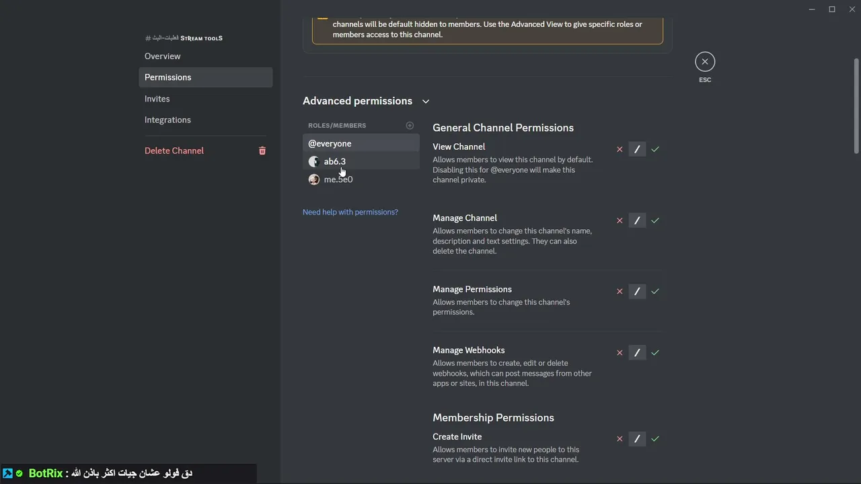The width and height of the screenshot is (861, 484).
Task: Click the trash icon next to Delete Channel
Action: 262,151
